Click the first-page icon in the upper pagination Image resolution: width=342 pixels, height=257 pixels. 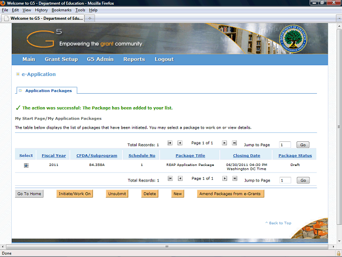click(x=170, y=143)
